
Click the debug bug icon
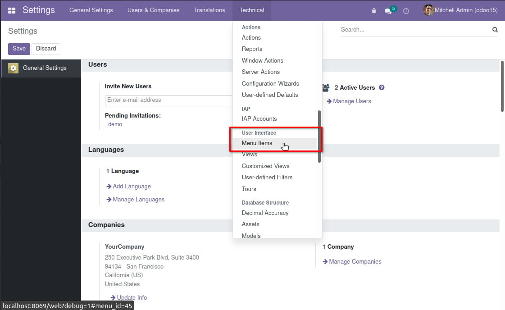373,11
